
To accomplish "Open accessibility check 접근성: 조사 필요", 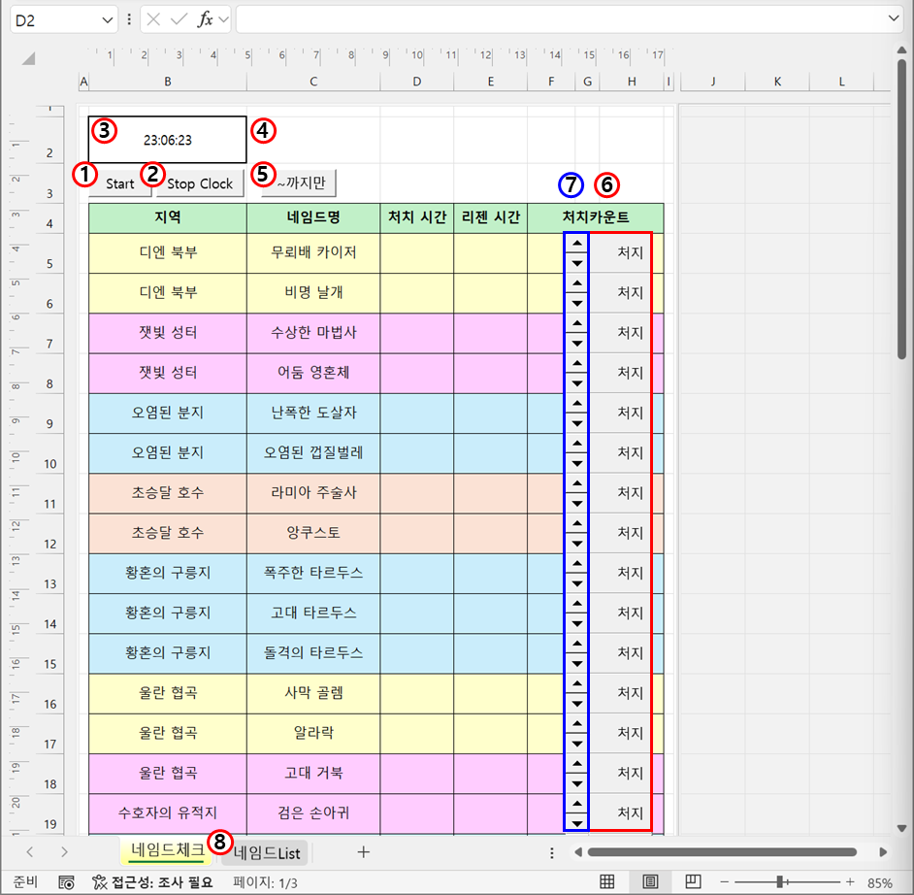I will 152,882.
